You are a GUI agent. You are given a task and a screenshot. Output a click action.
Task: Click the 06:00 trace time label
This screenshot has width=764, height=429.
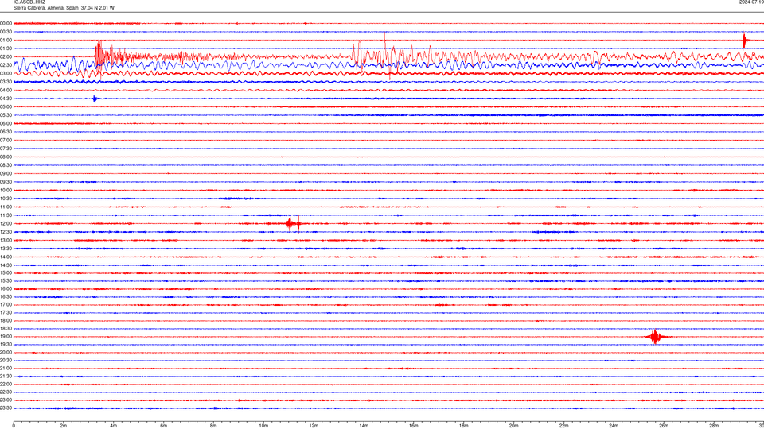(6, 124)
